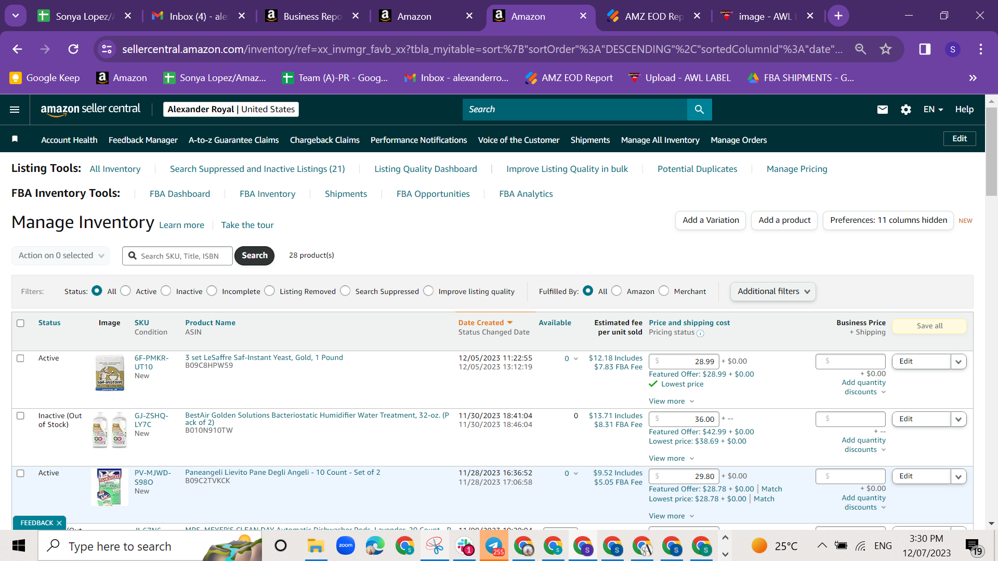Check the box for the Paneangeli Lievito row
Viewport: 998px width, 561px height.
click(x=20, y=474)
